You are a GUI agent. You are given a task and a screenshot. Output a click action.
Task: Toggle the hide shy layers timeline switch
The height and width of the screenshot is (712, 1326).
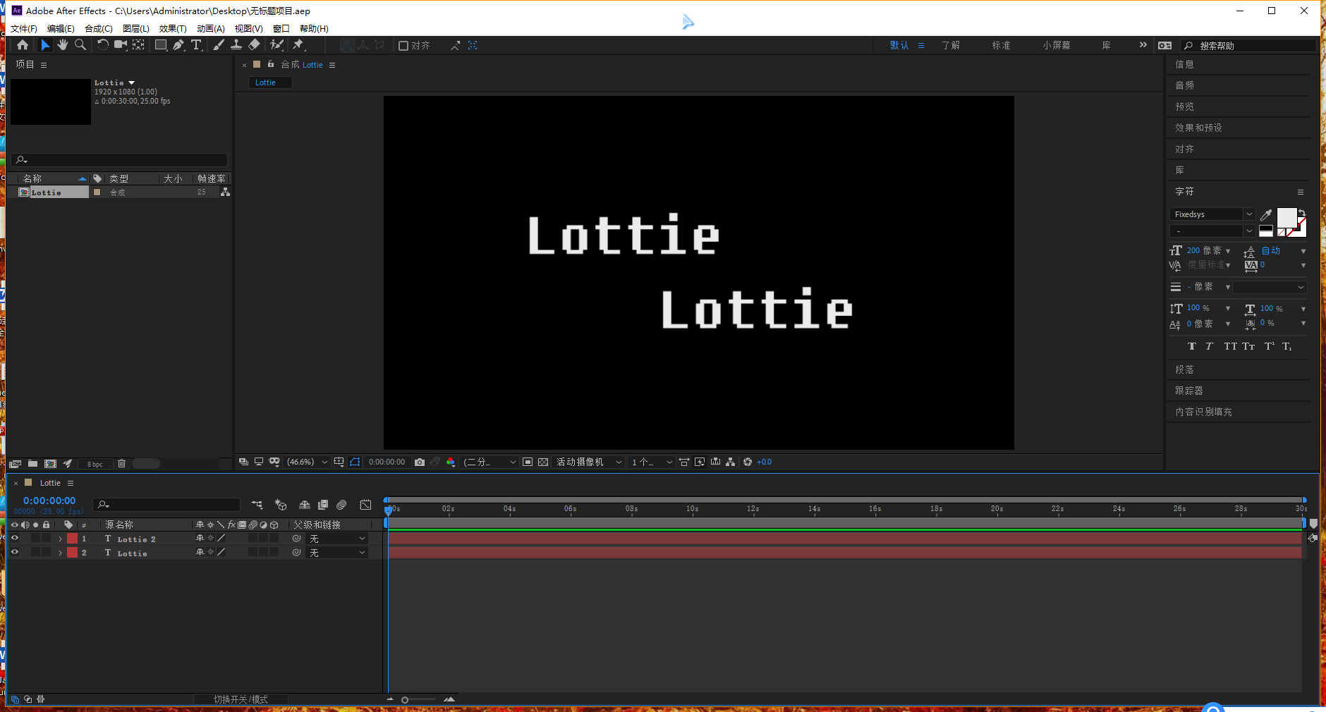[305, 505]
